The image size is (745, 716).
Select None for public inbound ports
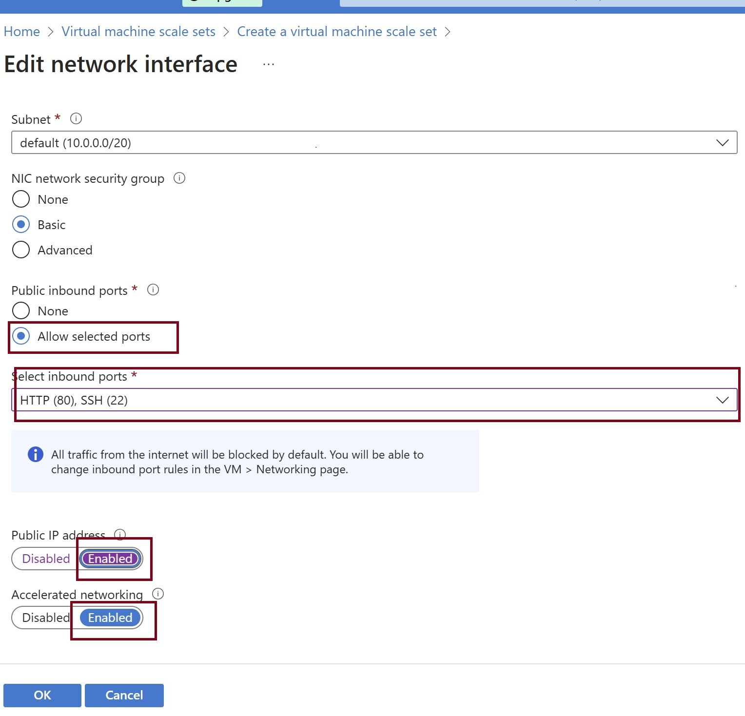[x=21, y=310]
